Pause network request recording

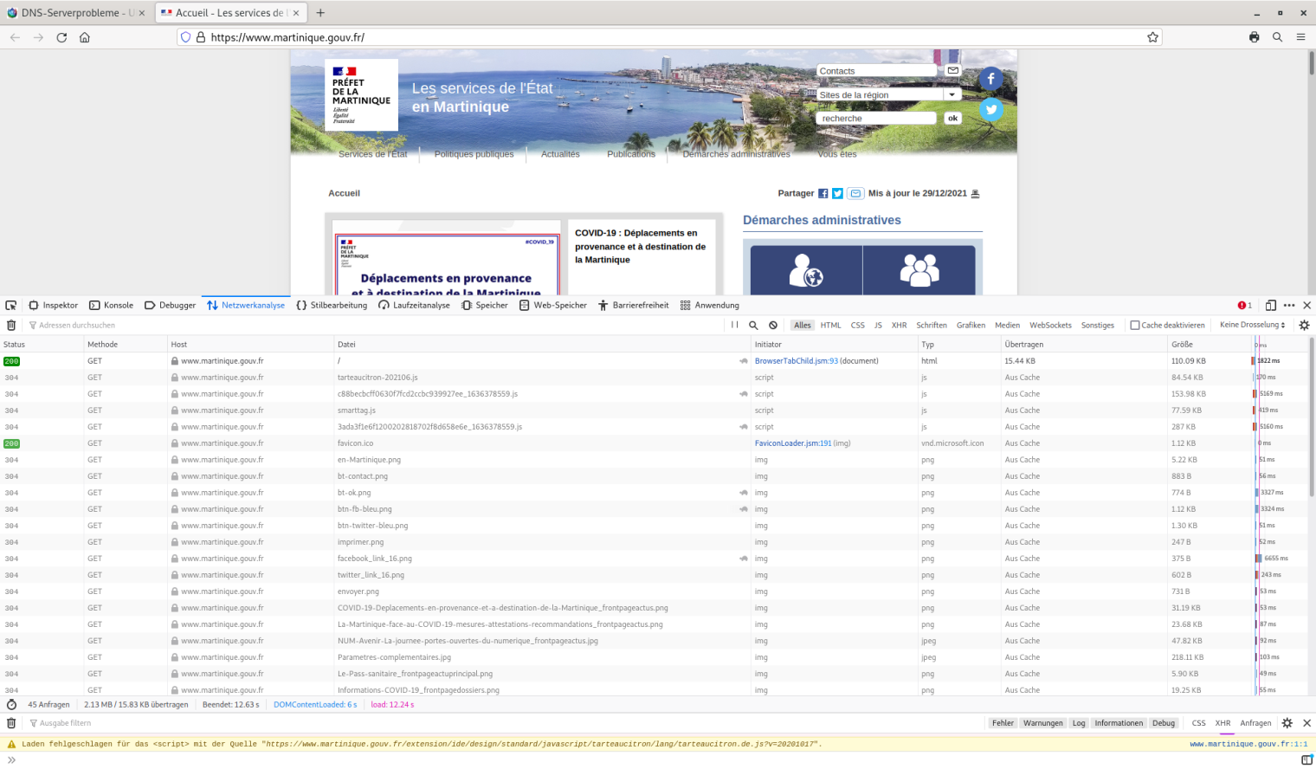pos(734,326)
